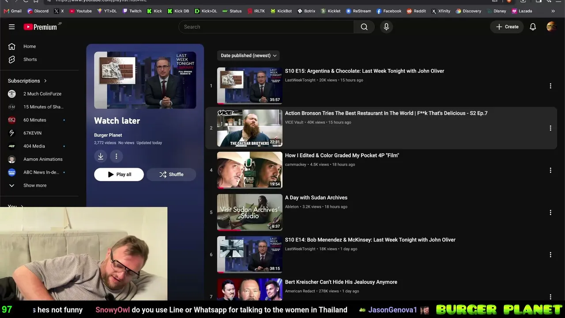Open the Reddit bookmark
Screen dimensions: 565x318
[x=416, y=11]
